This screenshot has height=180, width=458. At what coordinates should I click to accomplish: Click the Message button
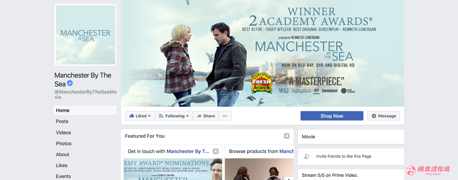click(384, 116)
